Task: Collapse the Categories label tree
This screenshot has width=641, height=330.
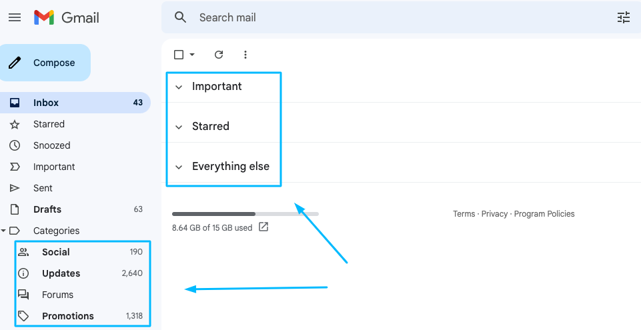Action: click(3, 231)
